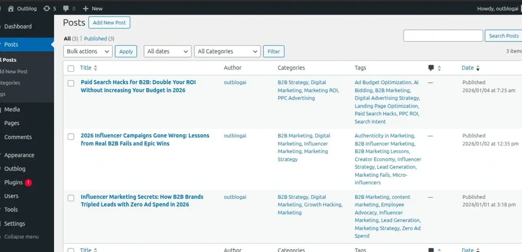Click the Plugins update badge showing 1
Image resolution: width=522 pixels, height=252 pixels.
click(x=28, y=182)
